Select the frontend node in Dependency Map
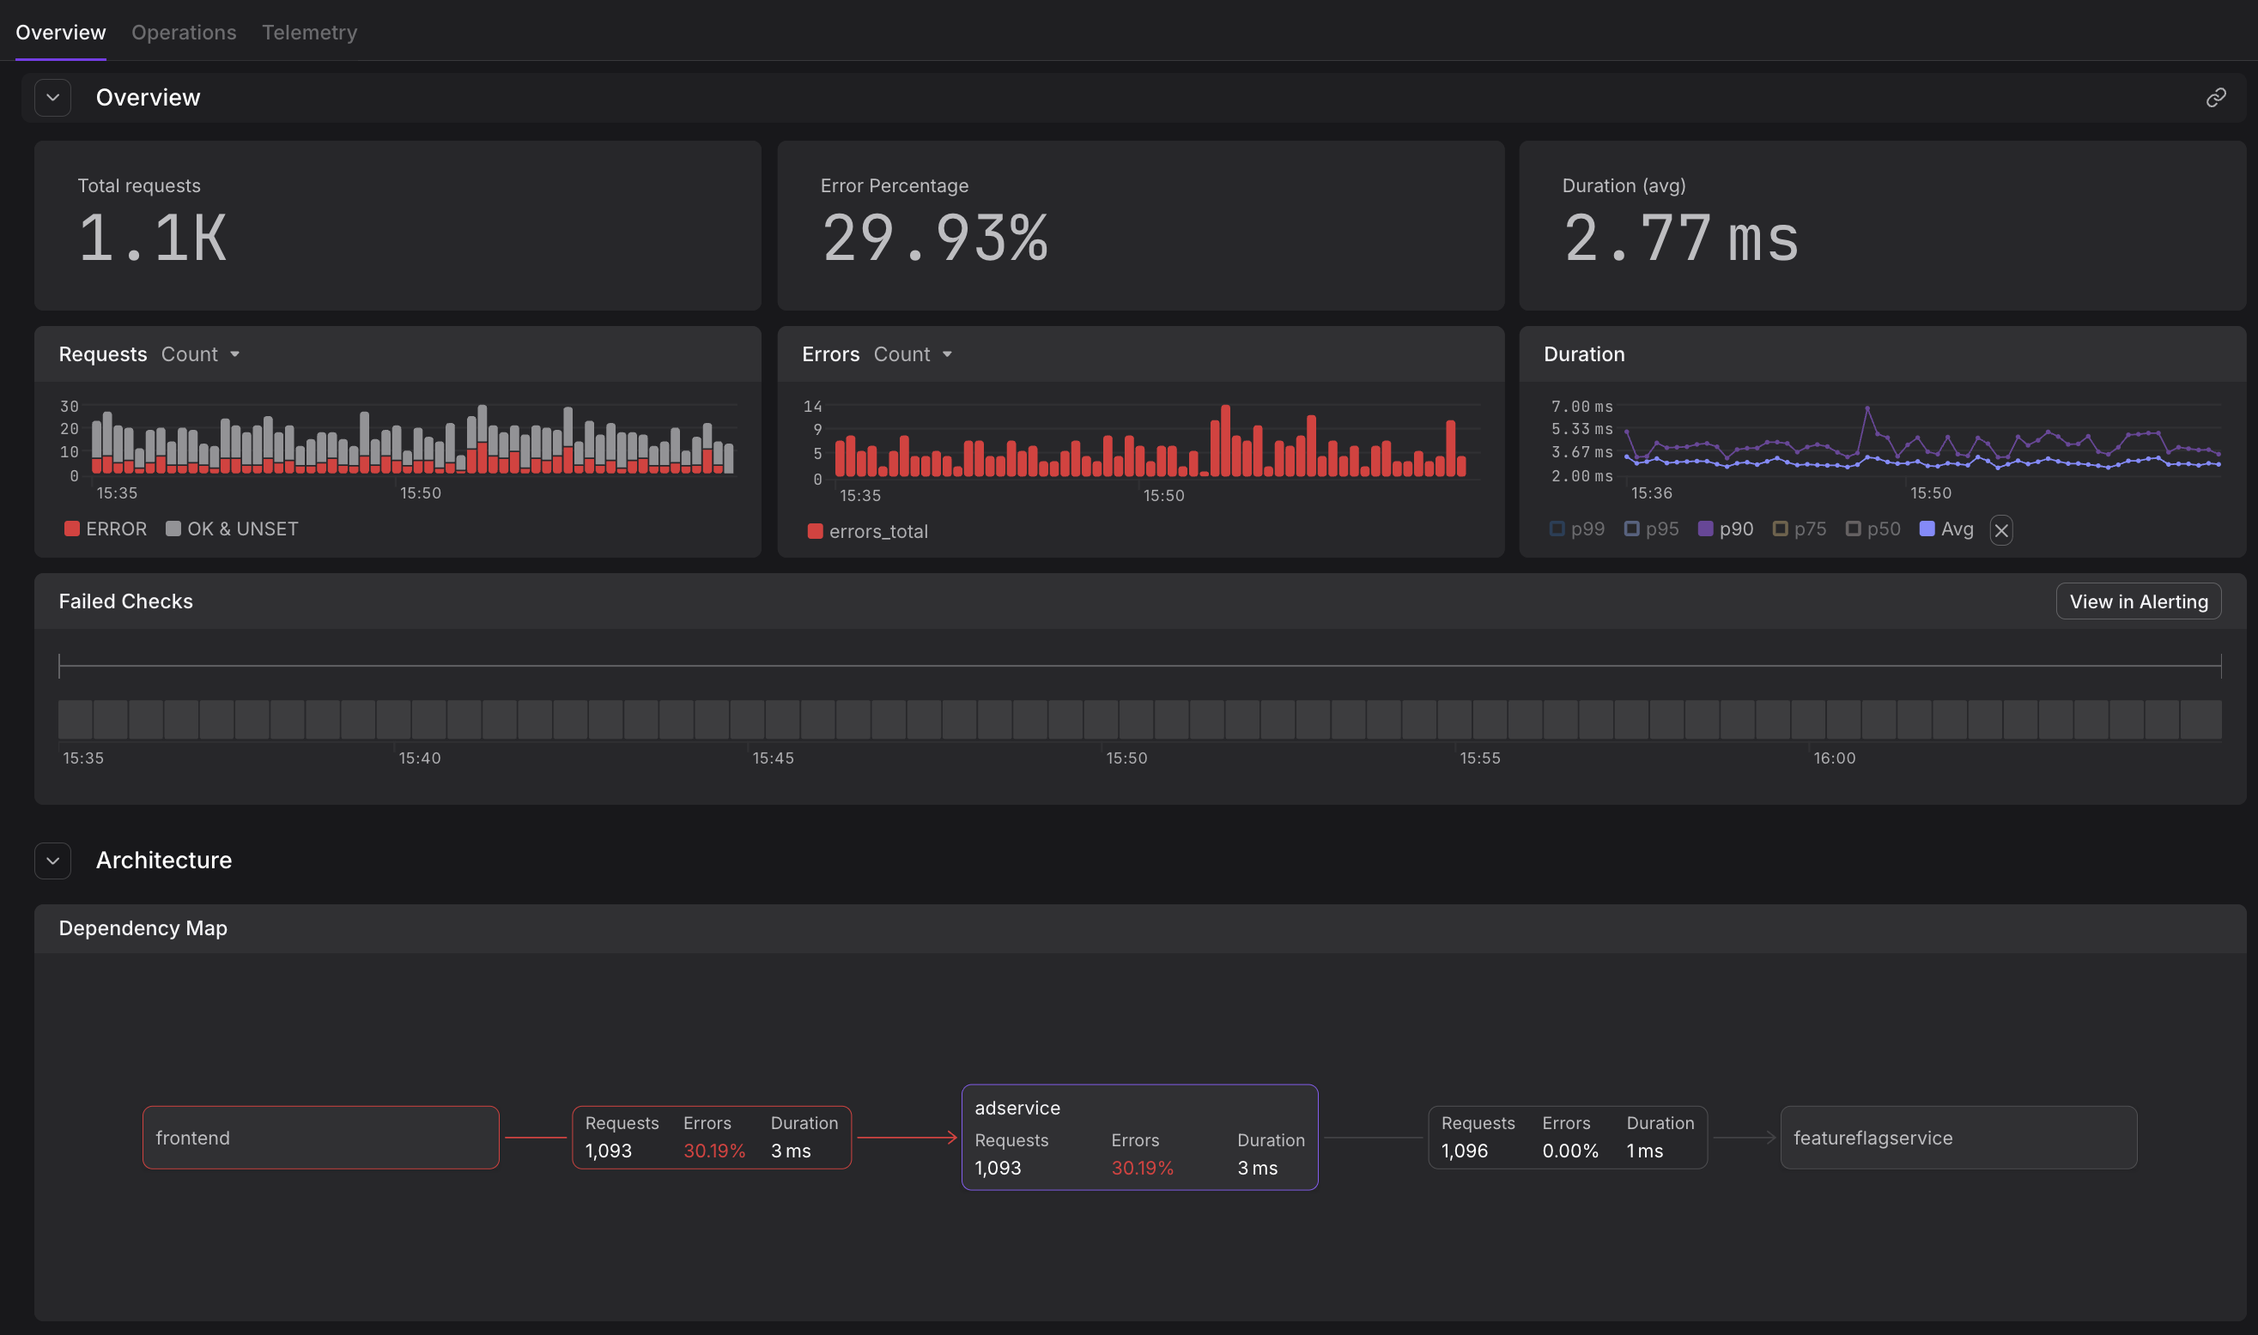The width and height of the screenshot is (2258, 1335). (x=320, y=1137)
